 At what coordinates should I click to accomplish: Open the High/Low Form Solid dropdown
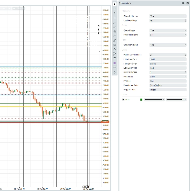[168, 59]
